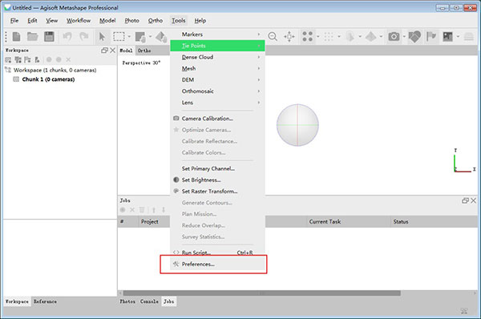
Task: Select the Move Region tool
Action: (140, 37)
